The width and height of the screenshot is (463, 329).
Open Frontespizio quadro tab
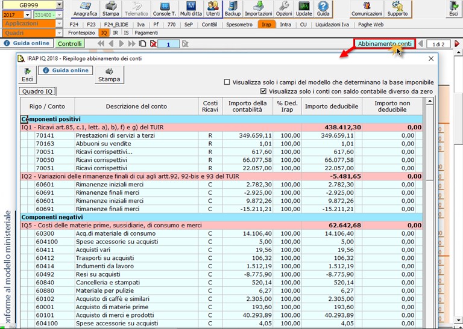point(81,33)
